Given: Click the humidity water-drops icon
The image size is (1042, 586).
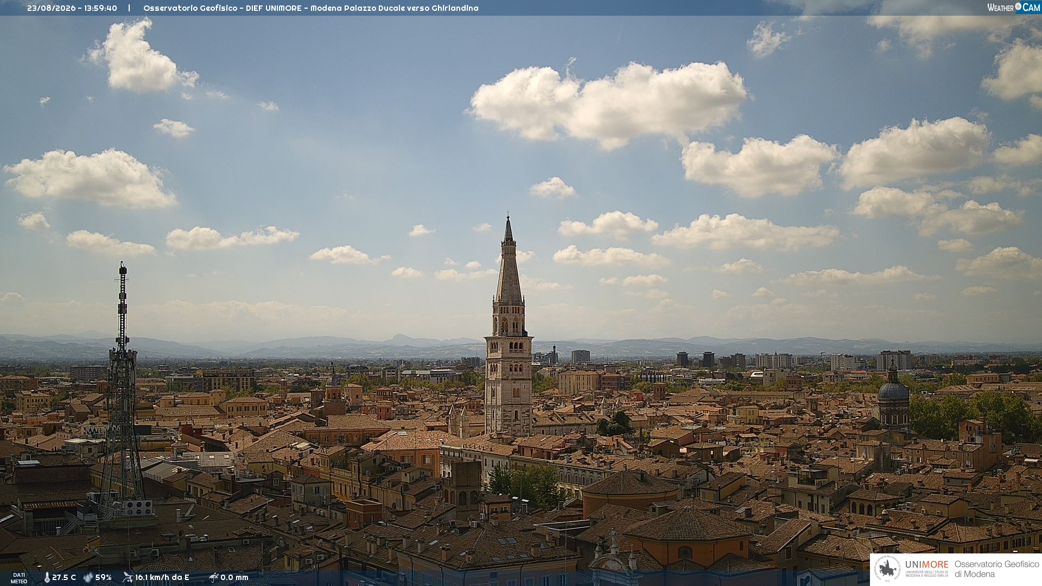Looking at the screenshot, I should pos(88,577).
